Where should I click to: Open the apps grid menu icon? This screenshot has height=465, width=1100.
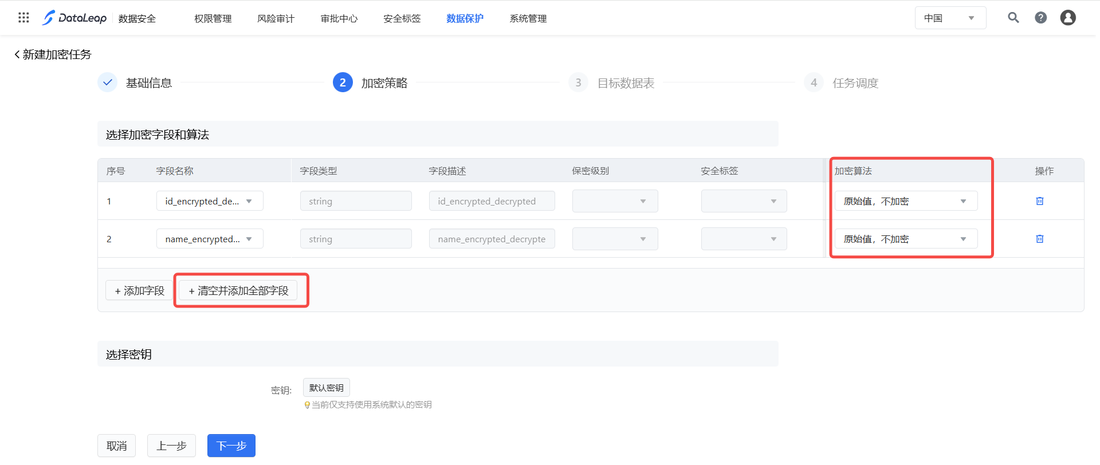[23, 18]
